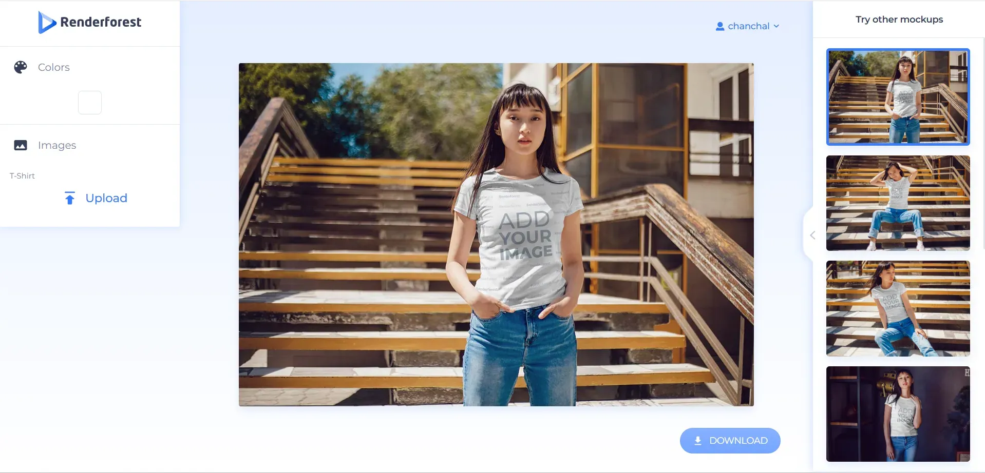Viewport: 985px width, 473px height.
Task: Click the currently active standing mockup thumbnail
Action: 897,97
